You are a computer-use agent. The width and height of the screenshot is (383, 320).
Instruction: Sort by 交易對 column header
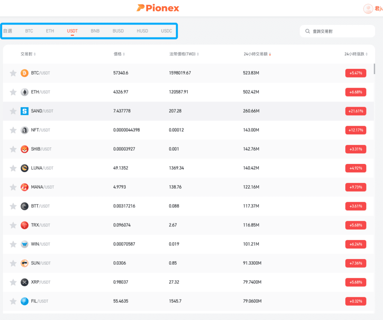click(x=28, y=54)
